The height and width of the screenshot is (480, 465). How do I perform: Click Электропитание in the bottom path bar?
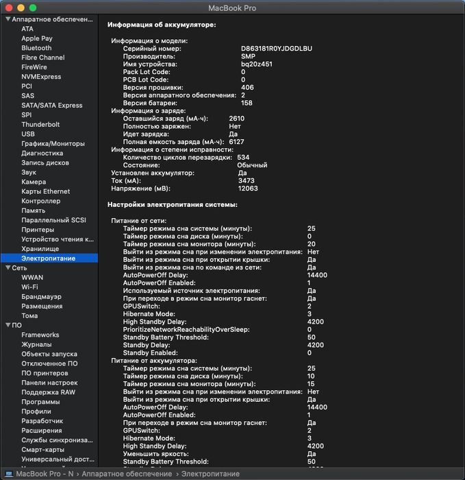coord(210,474)
